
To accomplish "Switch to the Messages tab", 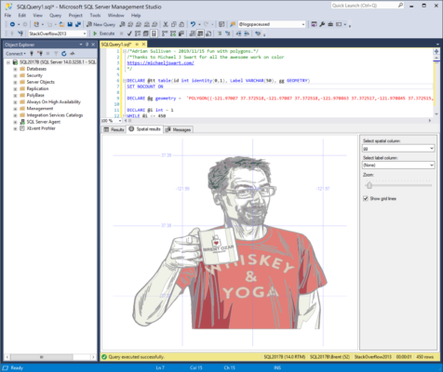I will 179,129.
